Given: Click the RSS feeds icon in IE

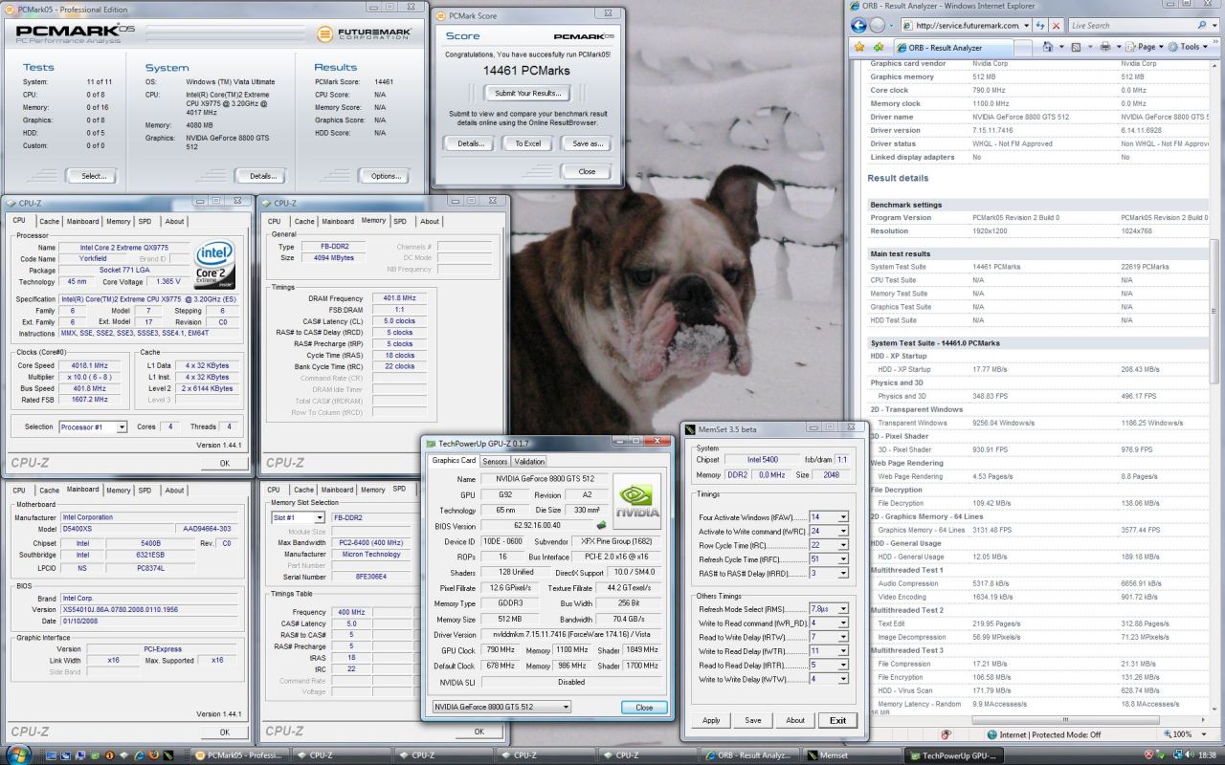Looking at the screenshot, I should tap(1077, 46).
